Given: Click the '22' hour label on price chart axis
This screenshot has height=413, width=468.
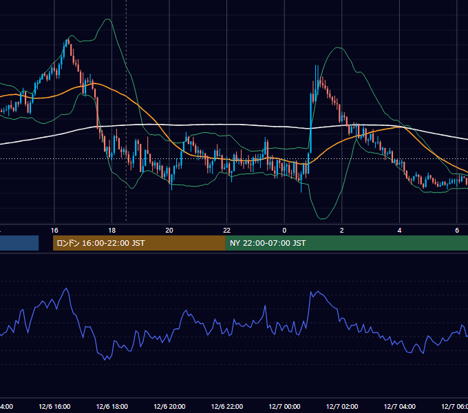Looking at the screenshot, I should pos(227,231).
